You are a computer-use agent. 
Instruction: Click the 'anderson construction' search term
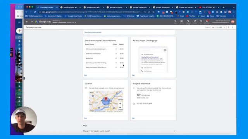pyautogui.click(x=93, y=54)
